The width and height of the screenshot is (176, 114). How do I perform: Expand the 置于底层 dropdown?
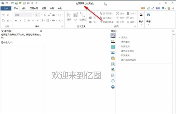[113, 18]
